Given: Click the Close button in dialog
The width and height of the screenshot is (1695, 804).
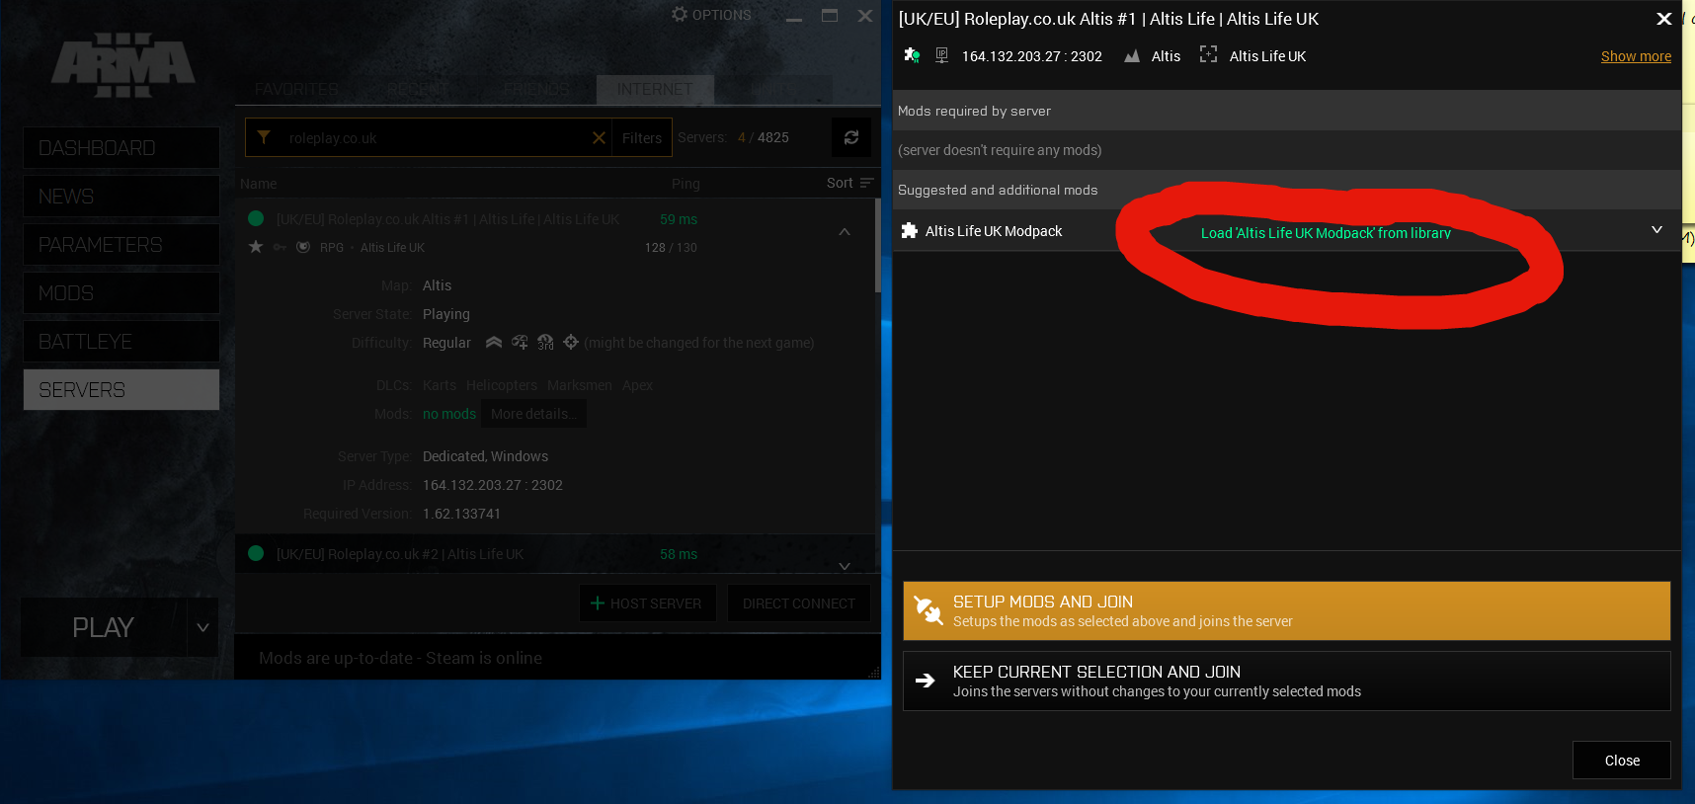Looking at the screenshot, I should pyautogui.click(x=1622, y=761).
